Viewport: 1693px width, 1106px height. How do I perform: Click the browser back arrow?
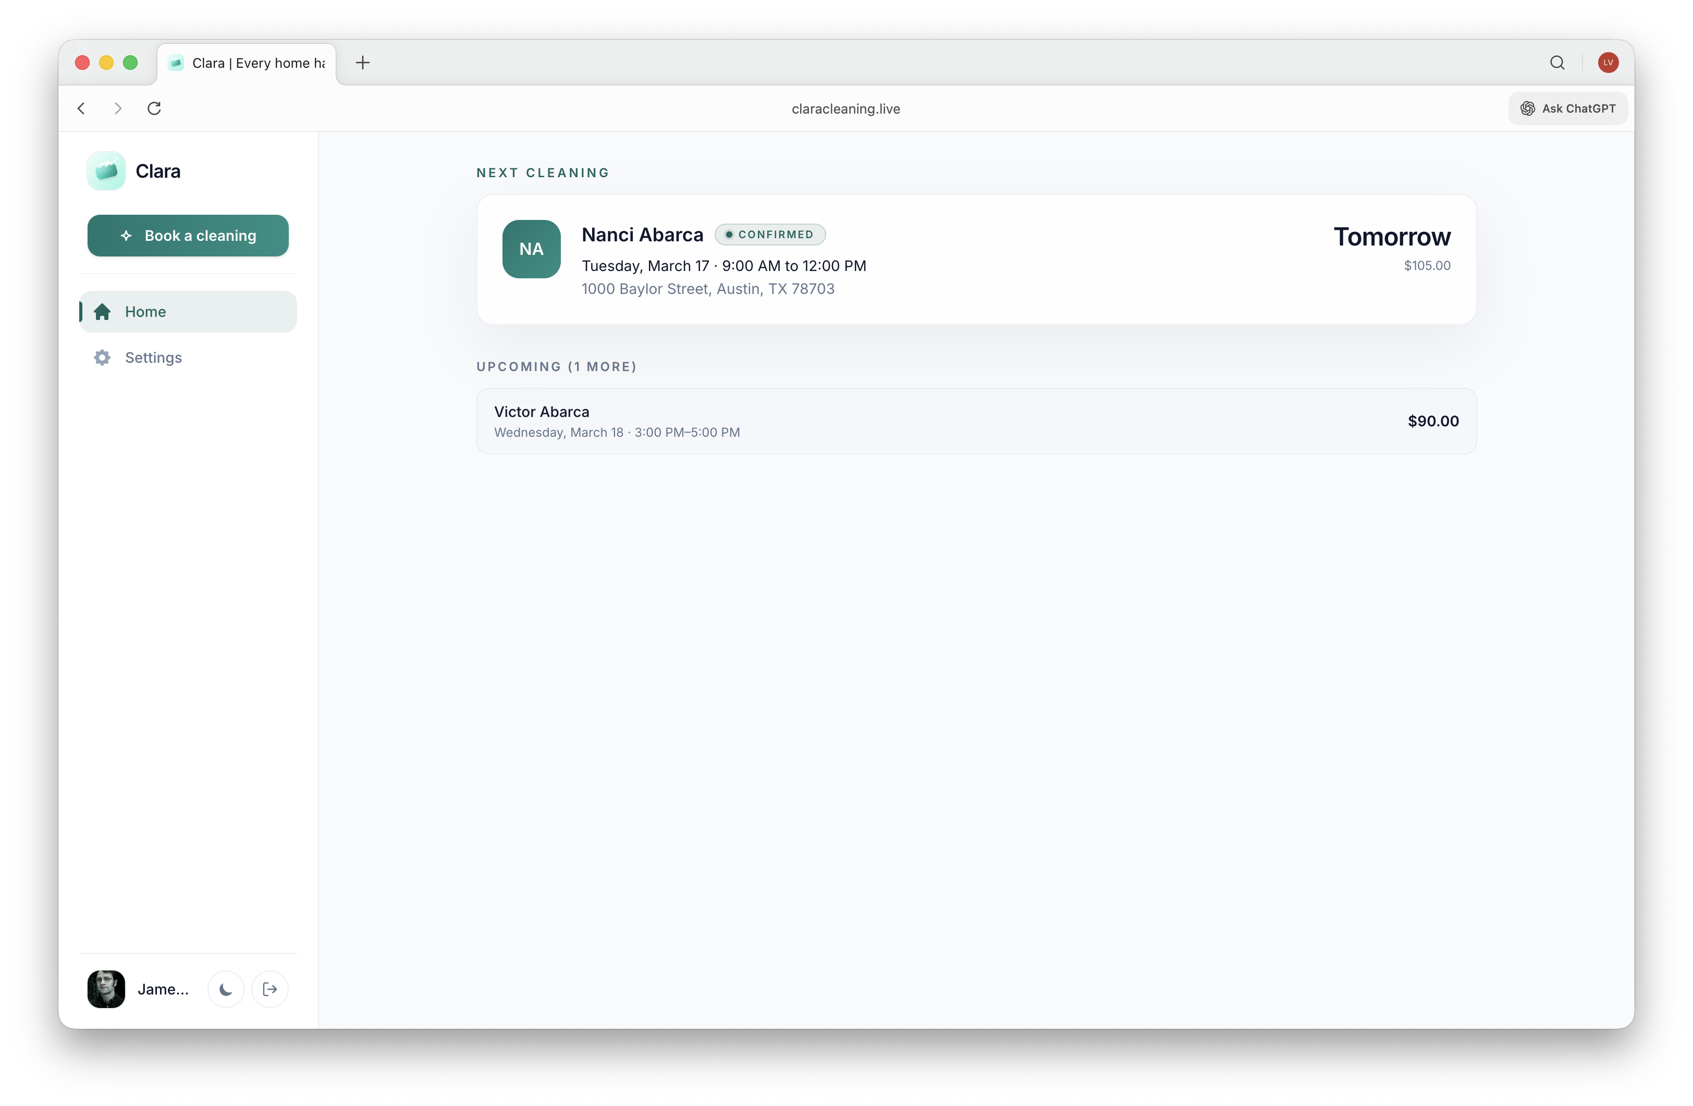pos(81,108)
